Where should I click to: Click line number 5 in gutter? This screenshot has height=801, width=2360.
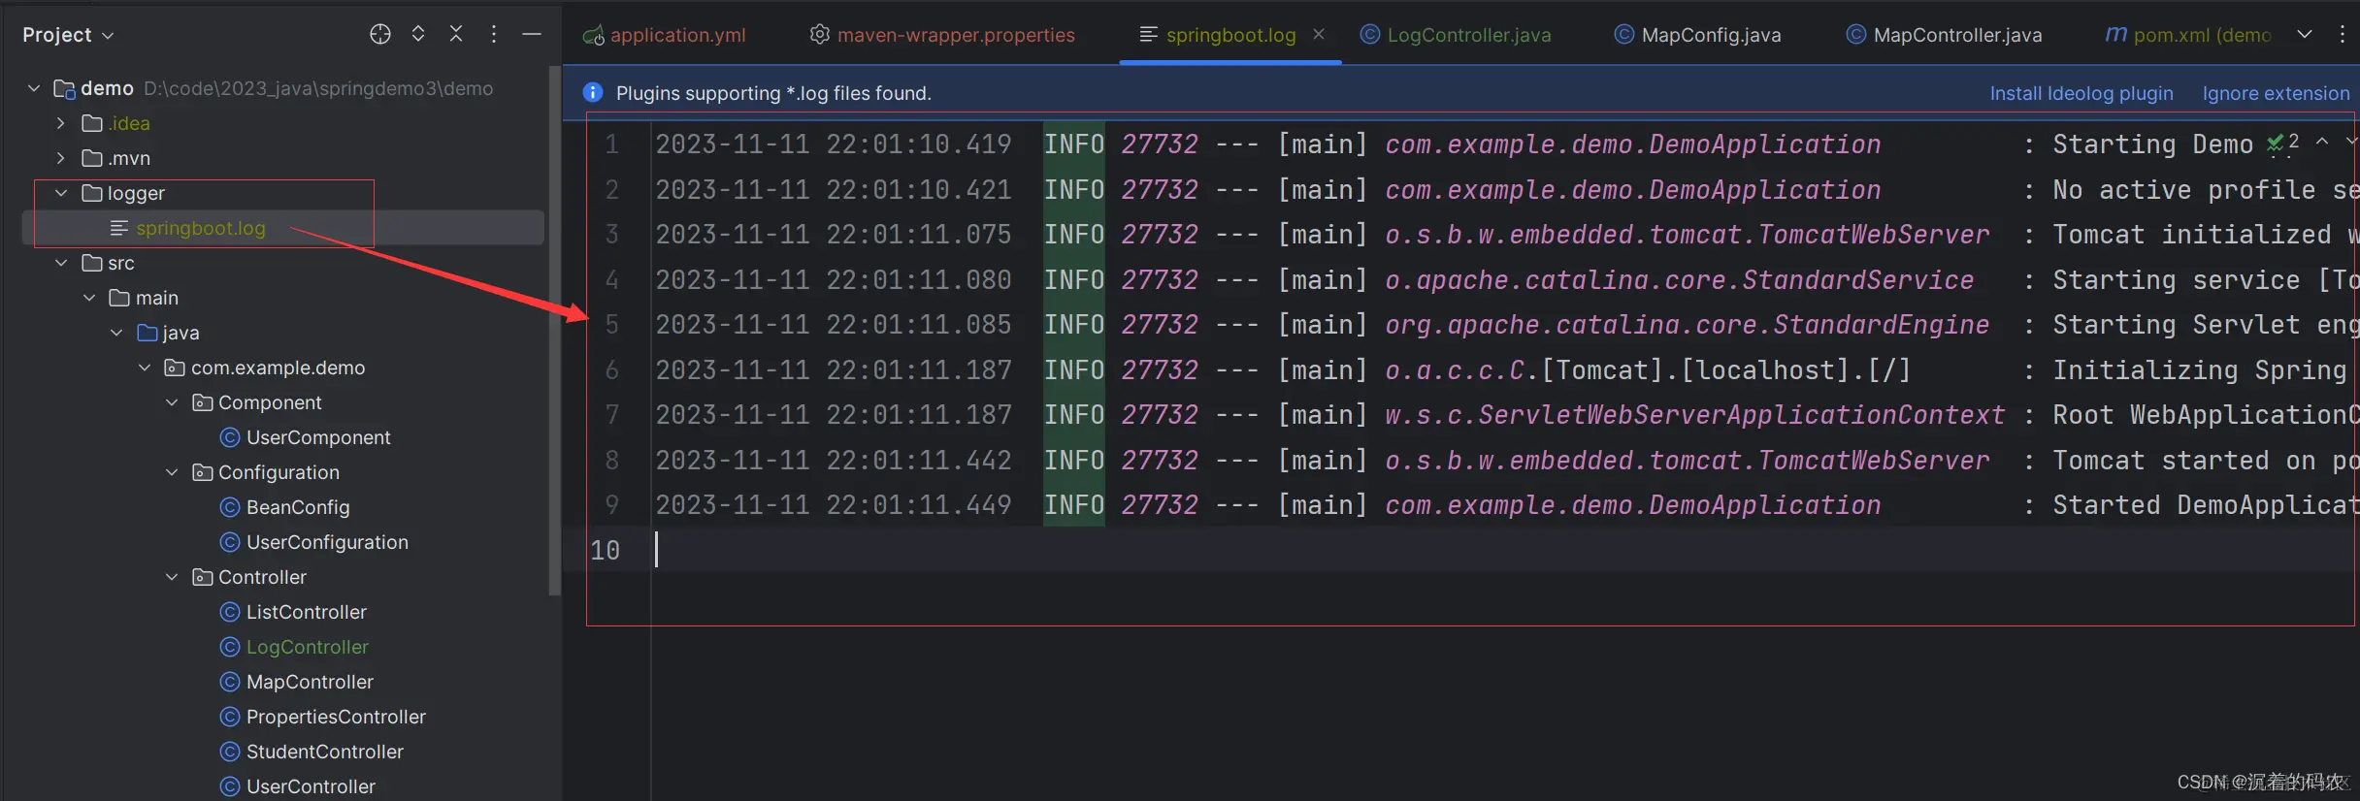click(x=611, y=325)
